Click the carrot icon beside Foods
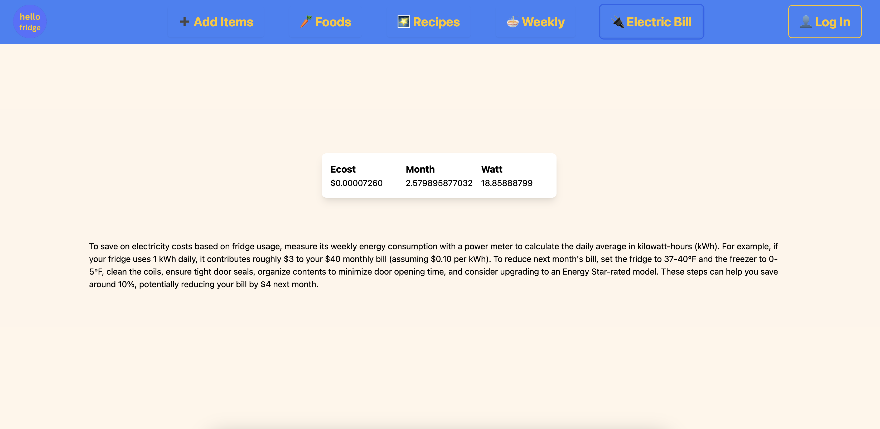Image resolution: width=880 pixels, height=429 pixels. point(306,22)
